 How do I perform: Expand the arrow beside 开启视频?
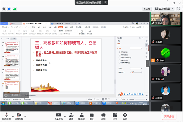[x=25, y=116]
